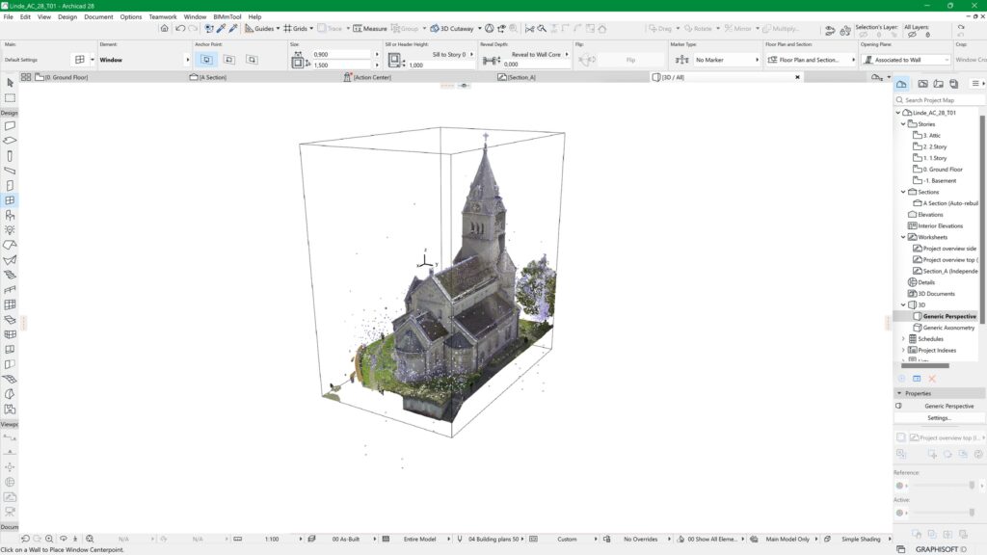Select the Arrow tool in the toolbox
Viewport: 987px width, 555px height.
[11, 85]
